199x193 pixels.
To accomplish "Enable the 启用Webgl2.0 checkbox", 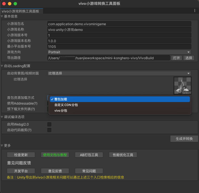I will tap(49, 124).
